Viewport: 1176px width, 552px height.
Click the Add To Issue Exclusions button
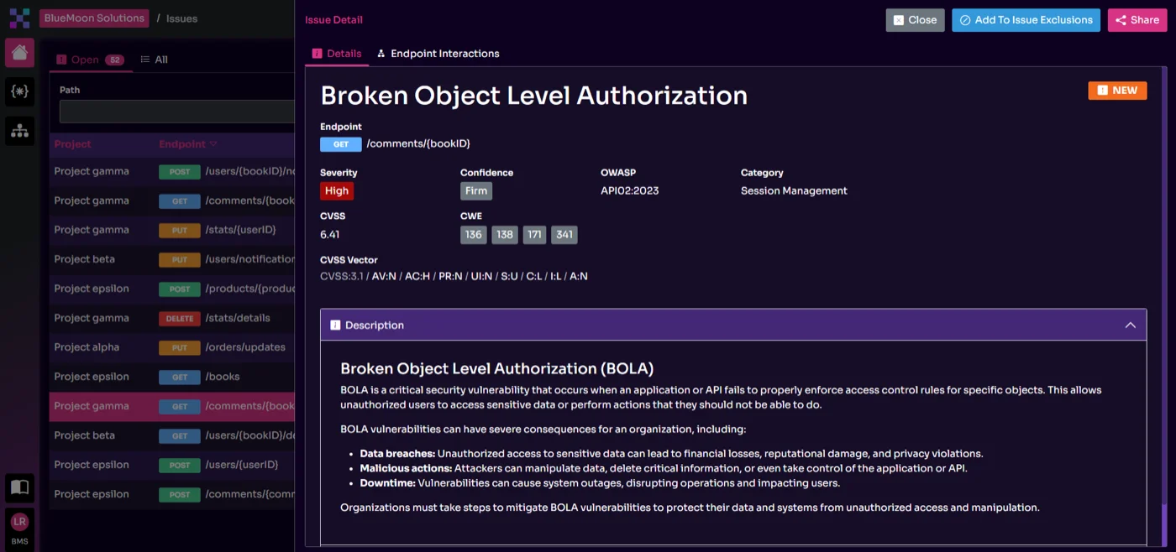tap(1026, 19)
